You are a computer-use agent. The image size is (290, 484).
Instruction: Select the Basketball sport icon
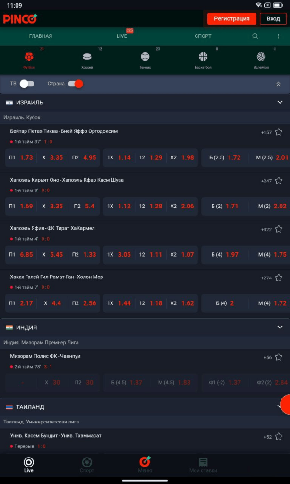click(203, 58)
